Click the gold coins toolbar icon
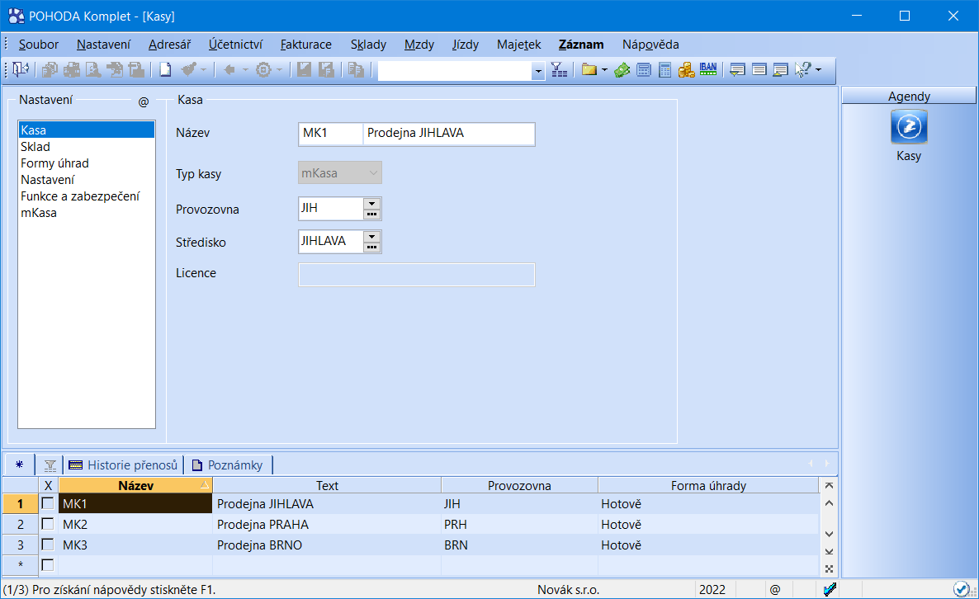 (686, 69)
